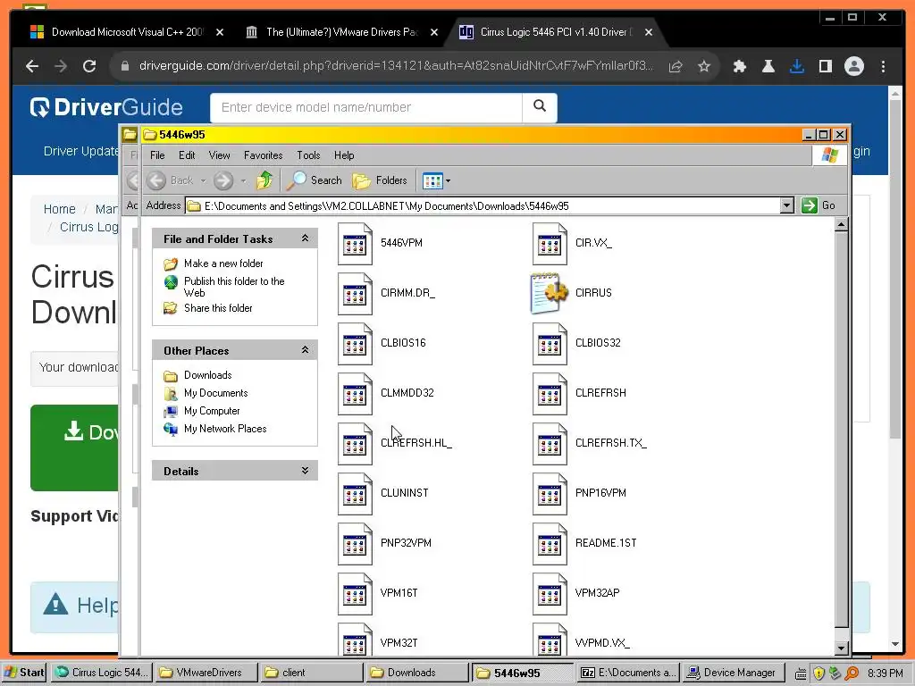Switch to Downloads folder taskbar button
The height and width of the screenshot is (686, 915).
(x=416, y=673)
